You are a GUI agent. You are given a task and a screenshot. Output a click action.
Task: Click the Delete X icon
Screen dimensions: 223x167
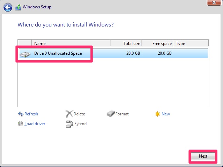69,114
